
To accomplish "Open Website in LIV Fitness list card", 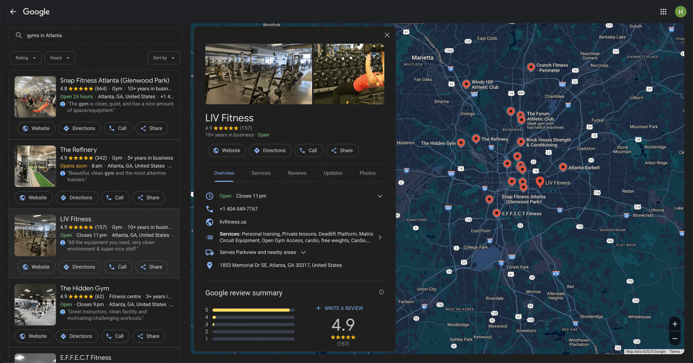I will tap(36, 267).
